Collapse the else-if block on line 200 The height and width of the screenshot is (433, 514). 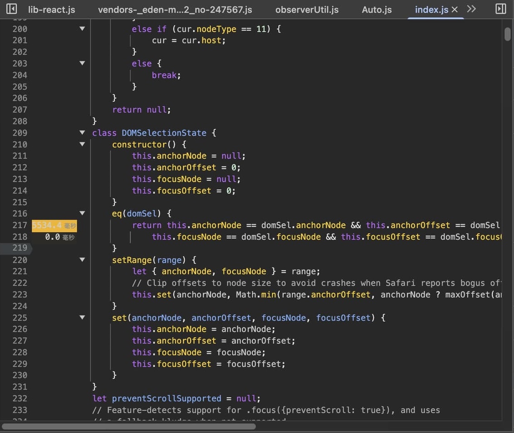pos(82,28)
